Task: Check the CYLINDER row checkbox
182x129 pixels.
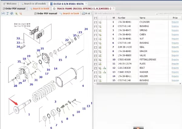Action: pos(96,22)
